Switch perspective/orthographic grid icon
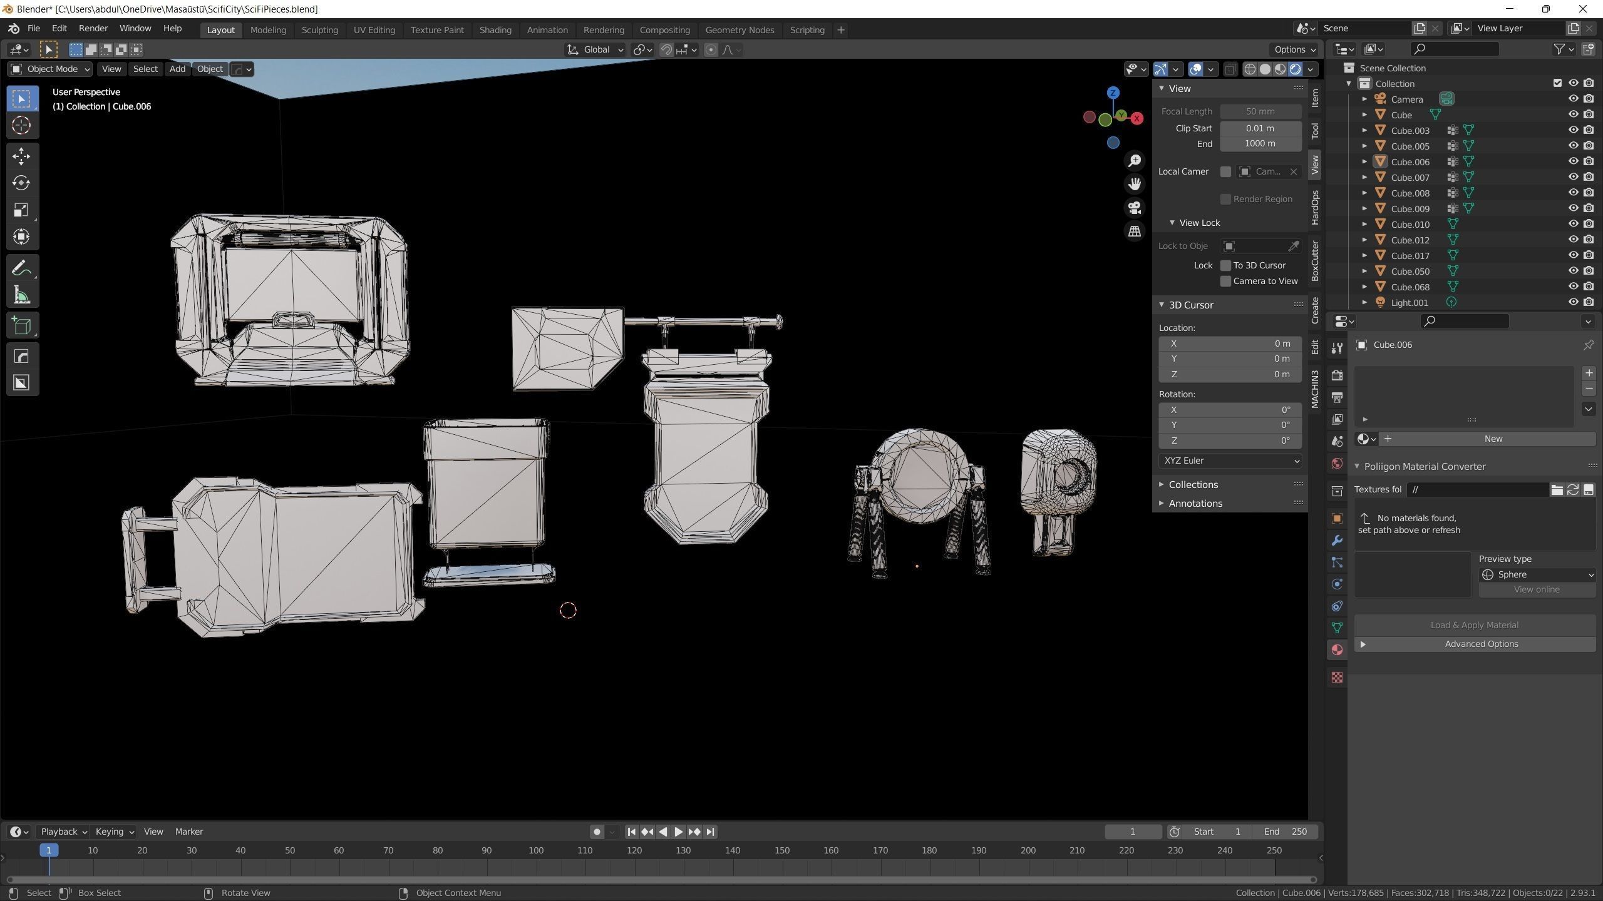The width and height of the screenshot is (1603, 901). (x=1135, y=232)
